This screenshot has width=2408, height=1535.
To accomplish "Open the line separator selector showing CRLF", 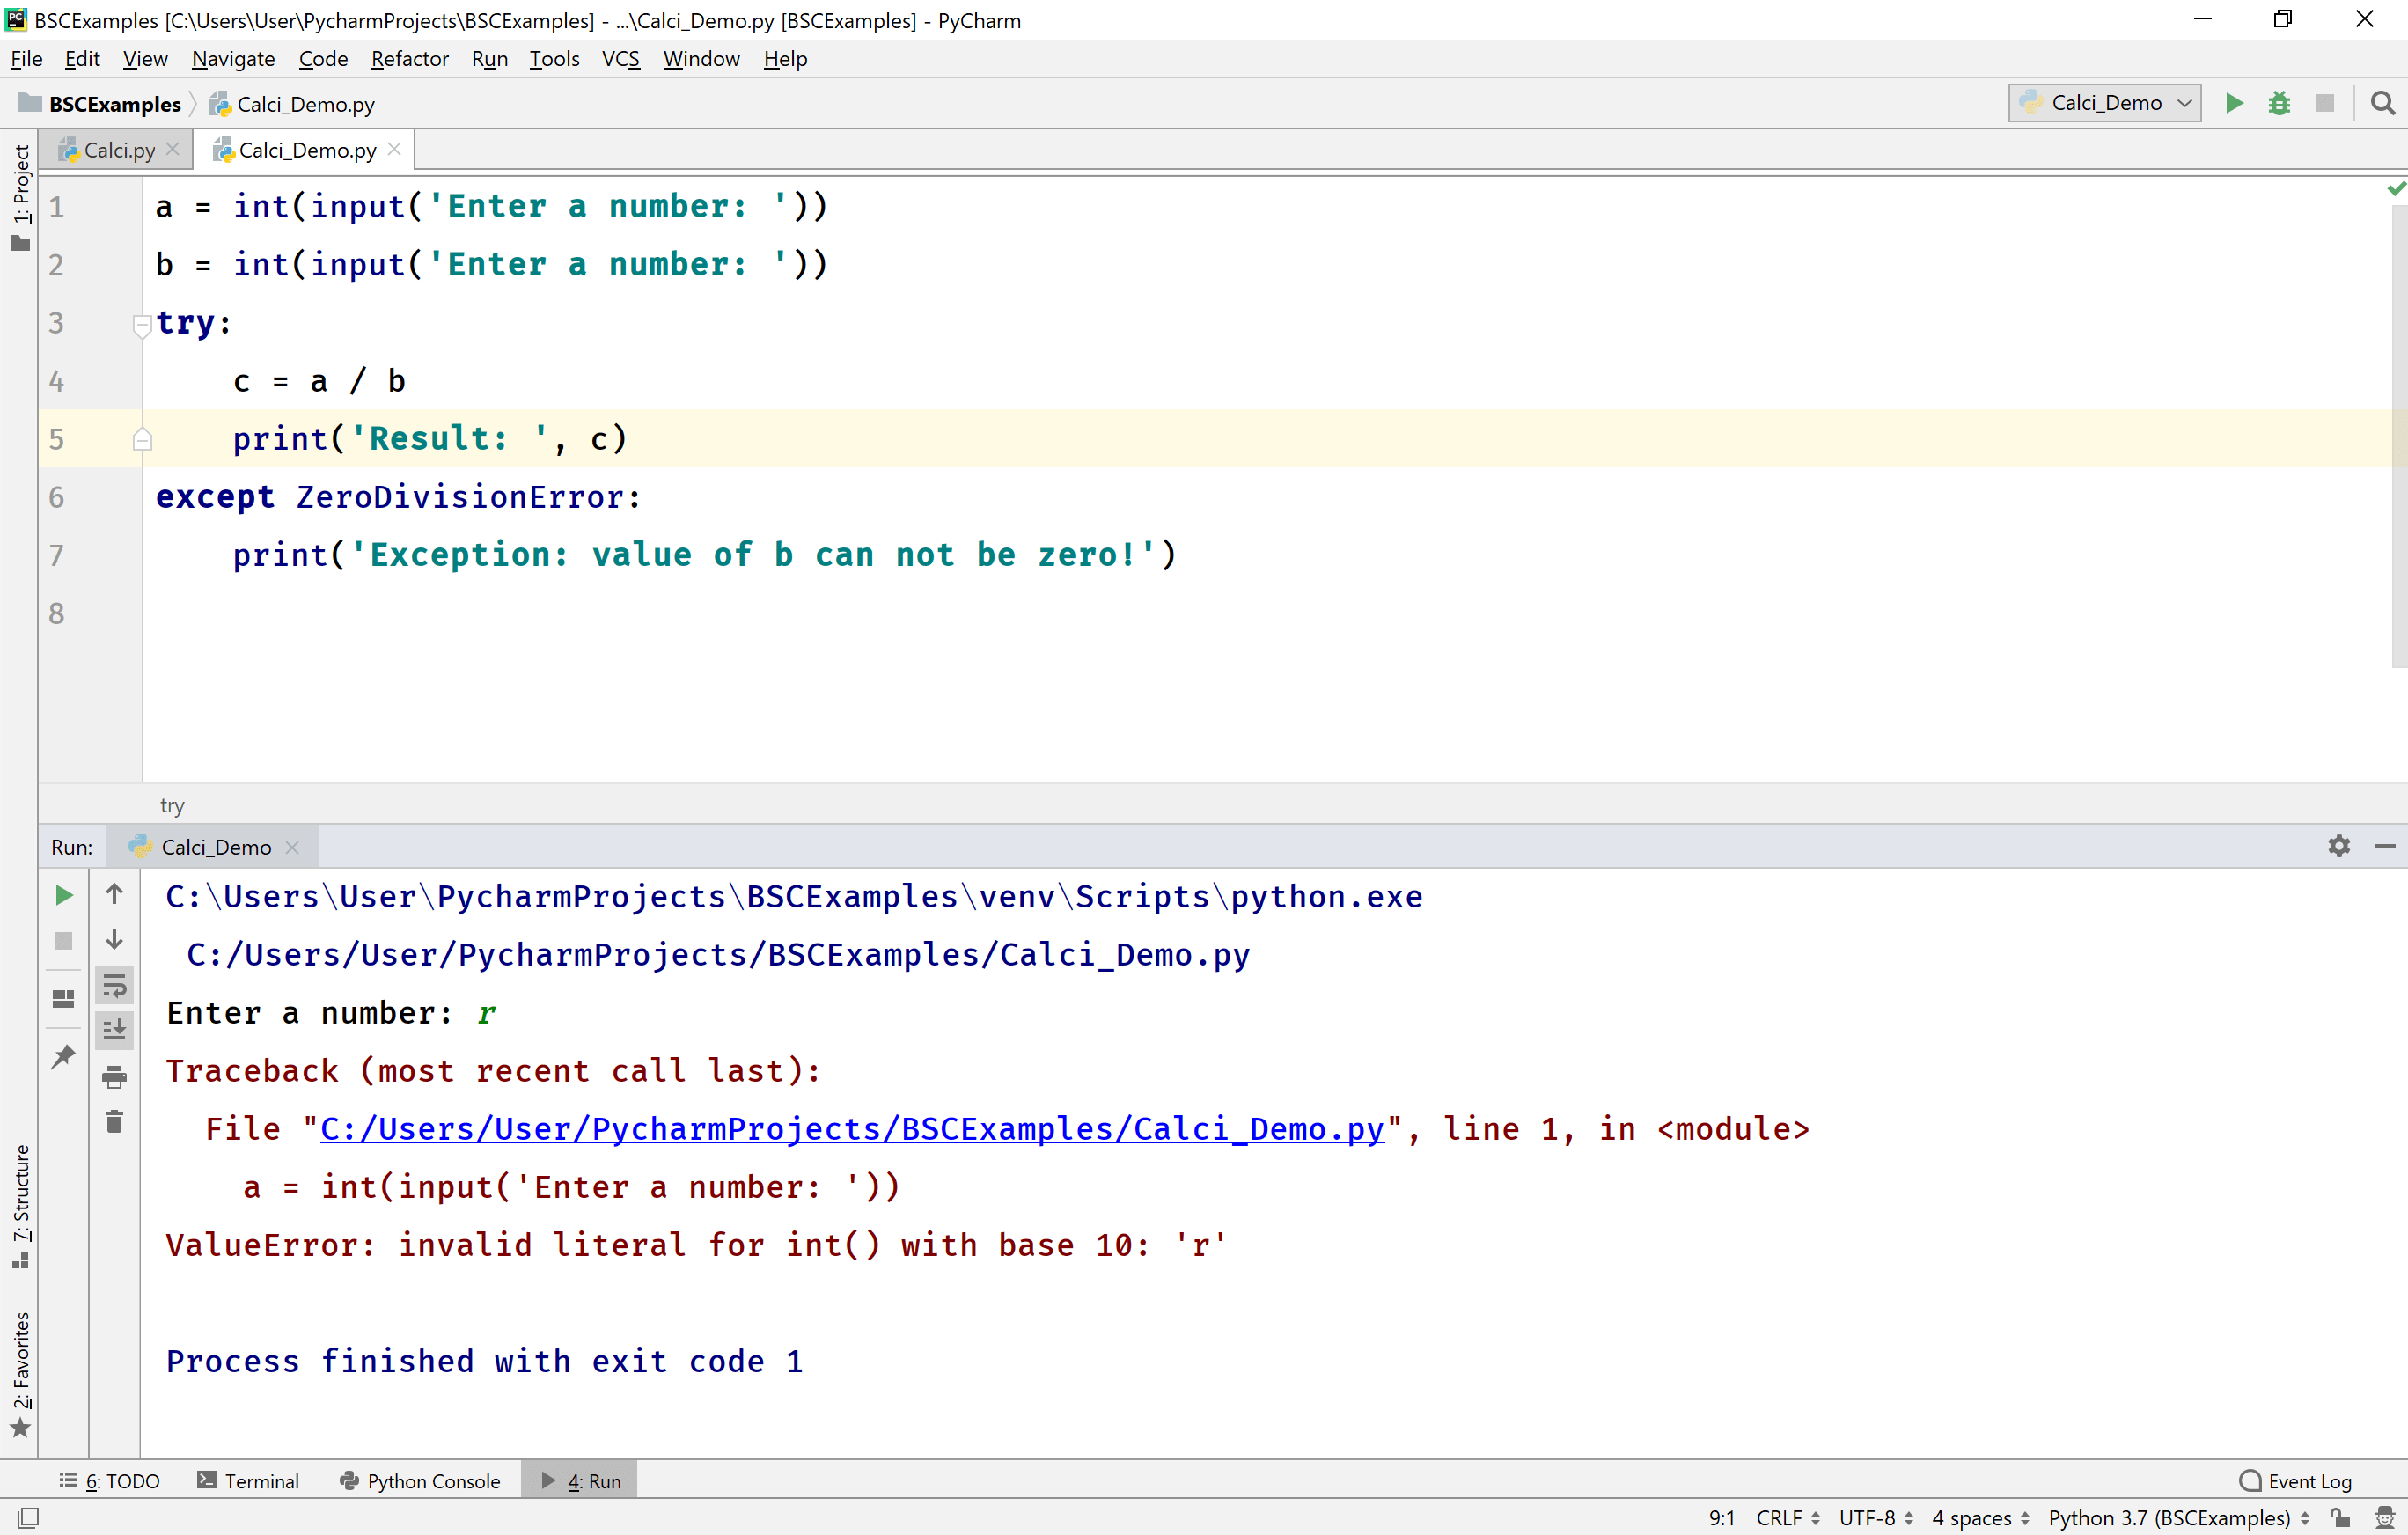I will pyautogui.click(x=1786, y=1517).
